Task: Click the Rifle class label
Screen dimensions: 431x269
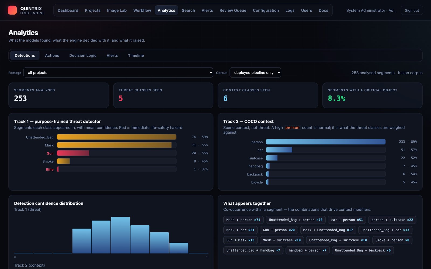Action: (50, 169)
